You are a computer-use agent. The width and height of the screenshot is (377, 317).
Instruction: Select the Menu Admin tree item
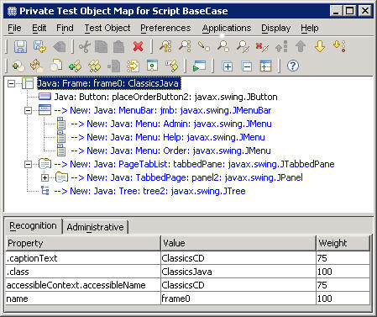(171, 124)
